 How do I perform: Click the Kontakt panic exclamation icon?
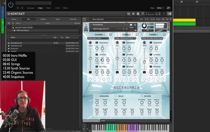[x=164, y=14]
